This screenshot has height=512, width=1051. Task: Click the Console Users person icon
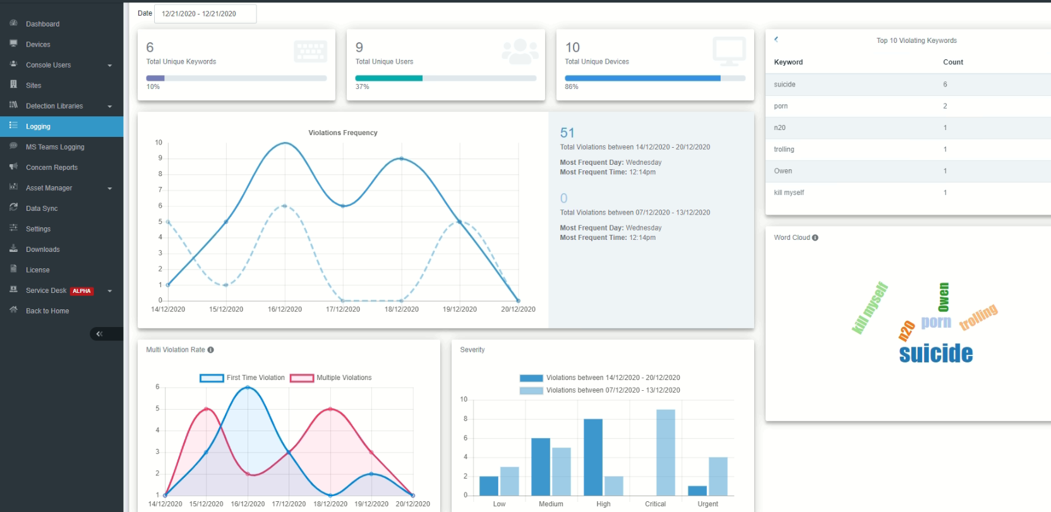click(x=13, y=64)
